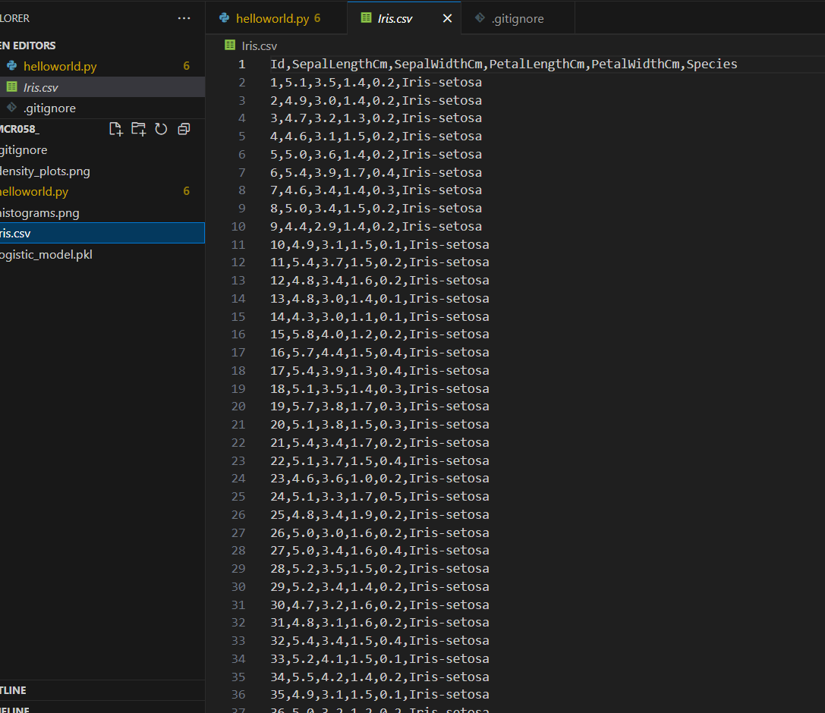Click the word Species in the header line

pos(712,64)
